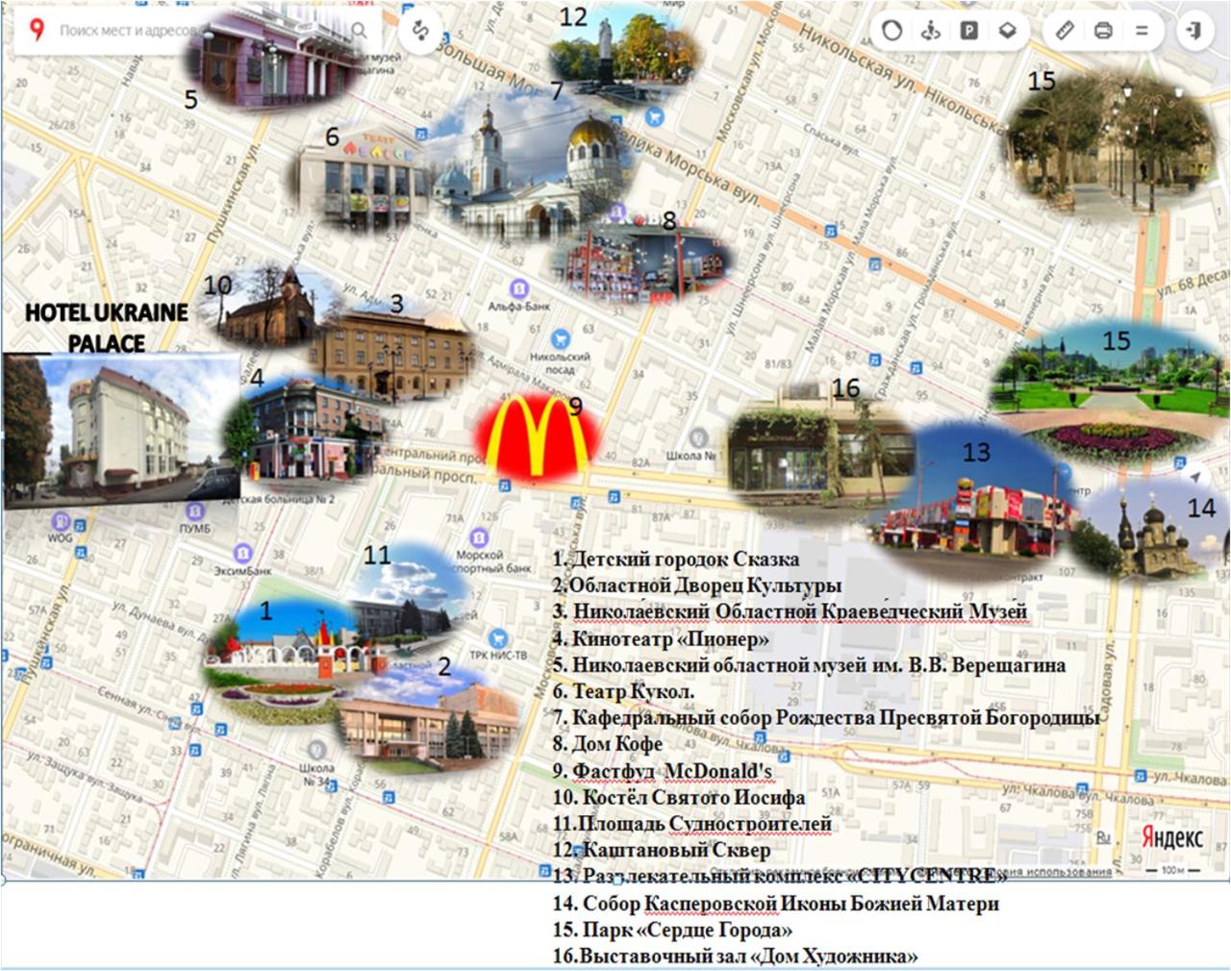Click the geolocation arrow button
Image resolution: width=1231 pixels, height=971 pixels.
[1195, 477]
